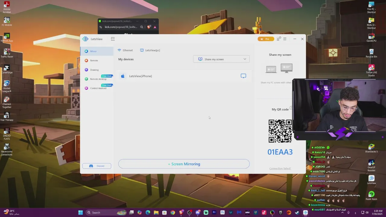Click the + Screen Mirroring button
386x217 pixels.
click(x=184, y=164)
